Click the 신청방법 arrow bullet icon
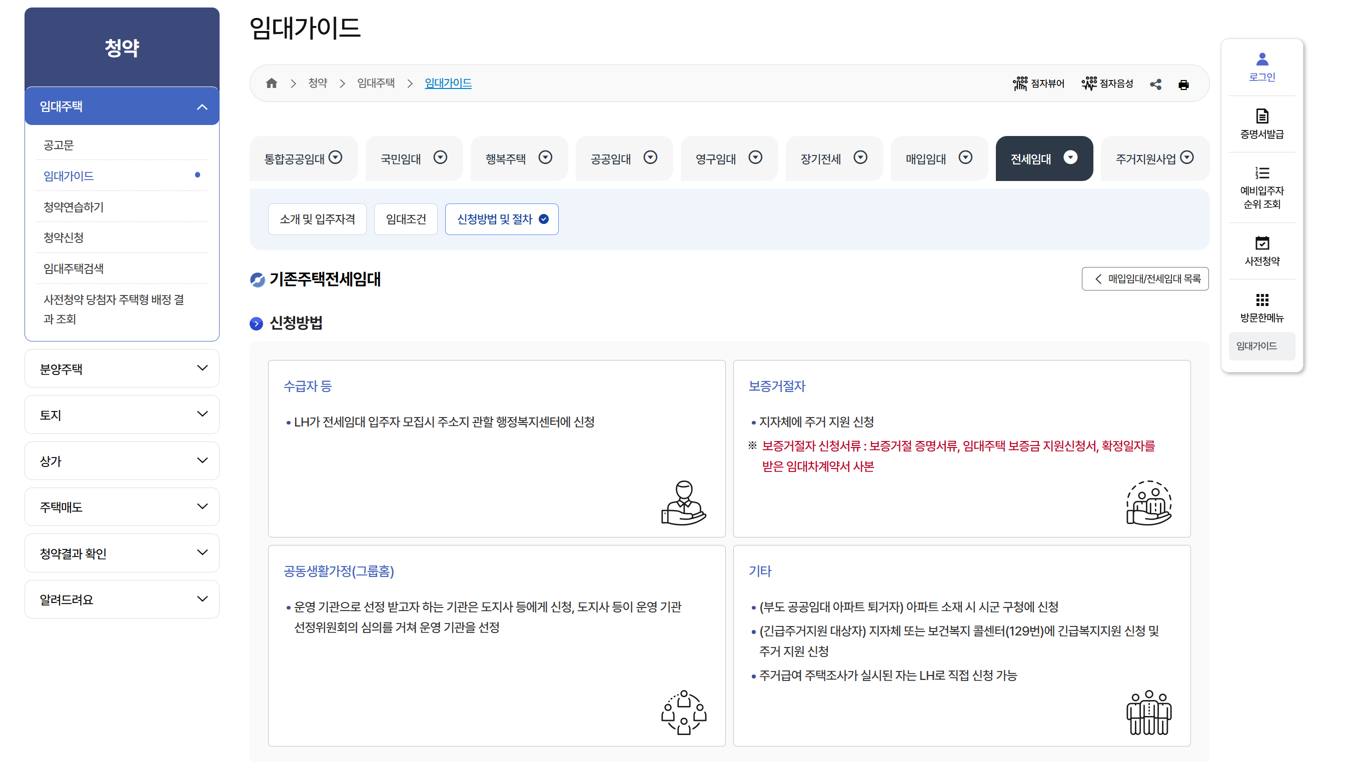Viewport: 1354px width, 762px height. (x=257, y=323)
